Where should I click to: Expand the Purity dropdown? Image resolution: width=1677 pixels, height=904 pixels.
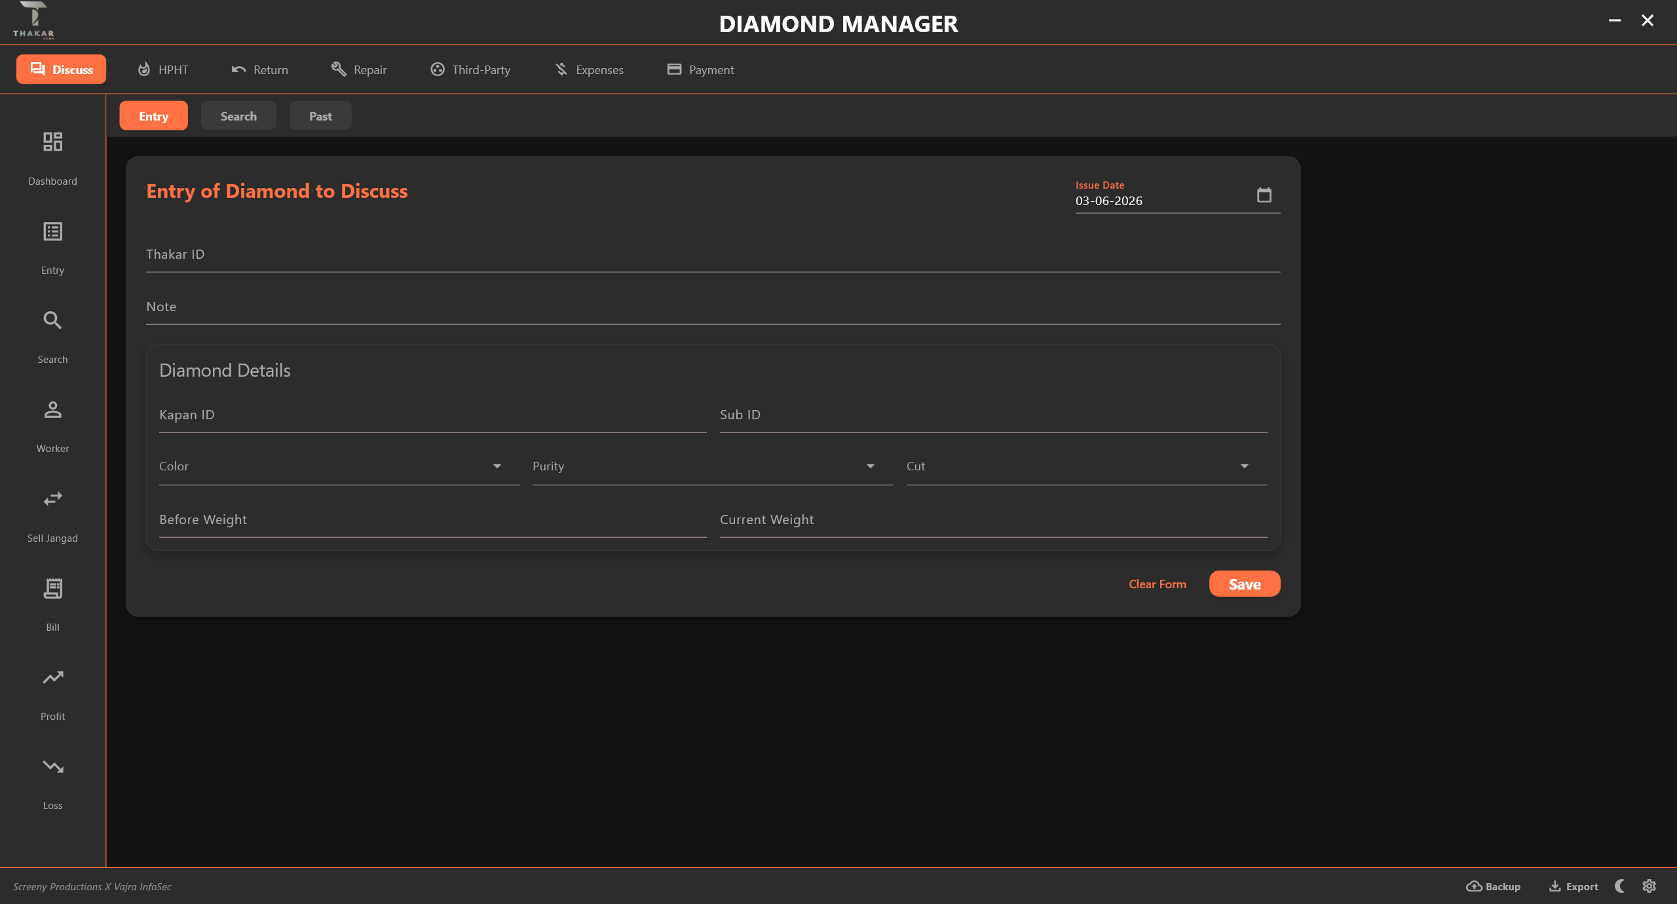coord(713,466)
